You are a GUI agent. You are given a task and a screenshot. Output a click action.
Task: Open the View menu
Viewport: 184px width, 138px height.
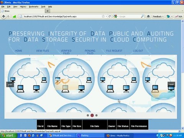15,7
